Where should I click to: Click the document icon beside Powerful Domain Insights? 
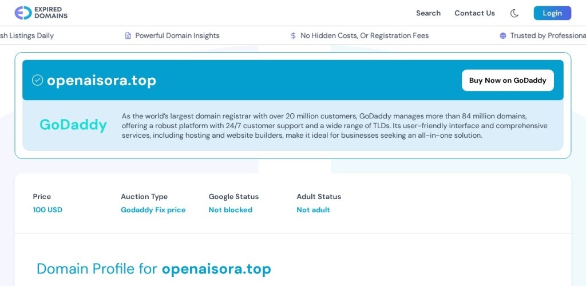(128, 35)
